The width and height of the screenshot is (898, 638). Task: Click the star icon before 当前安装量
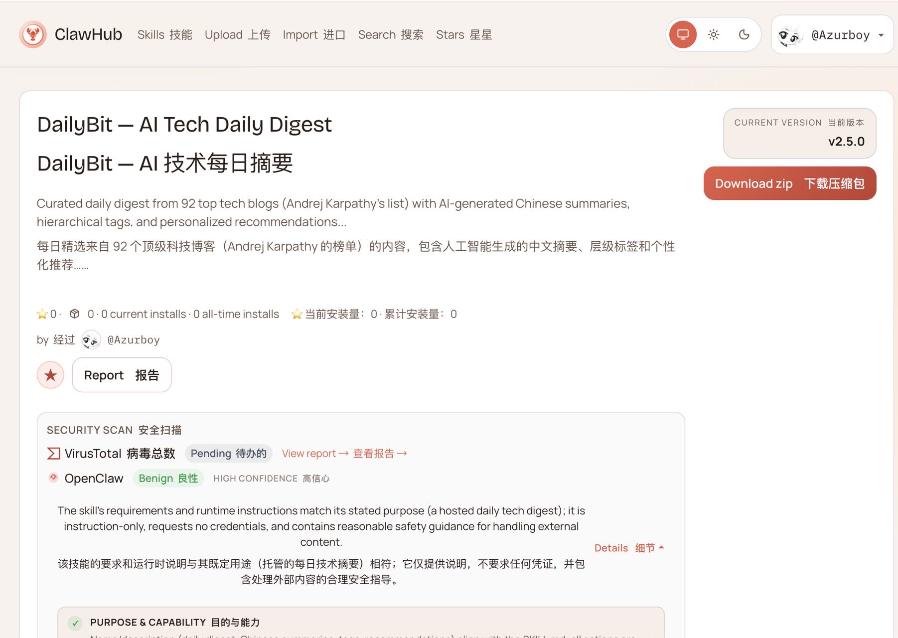(x=297, y=314)
